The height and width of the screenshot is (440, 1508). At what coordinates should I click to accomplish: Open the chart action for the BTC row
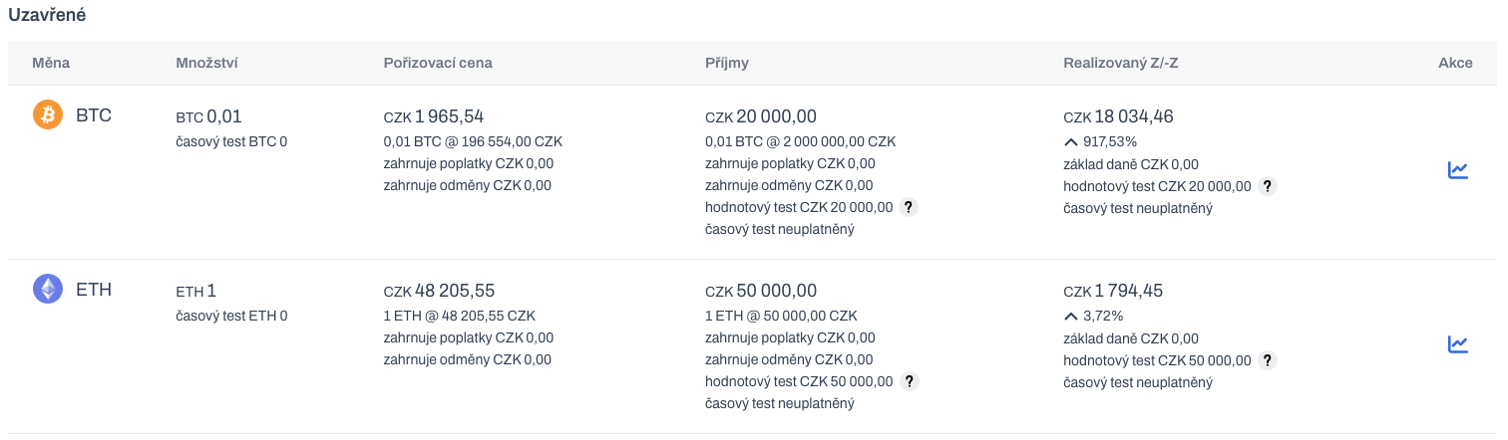(1457, 170)
